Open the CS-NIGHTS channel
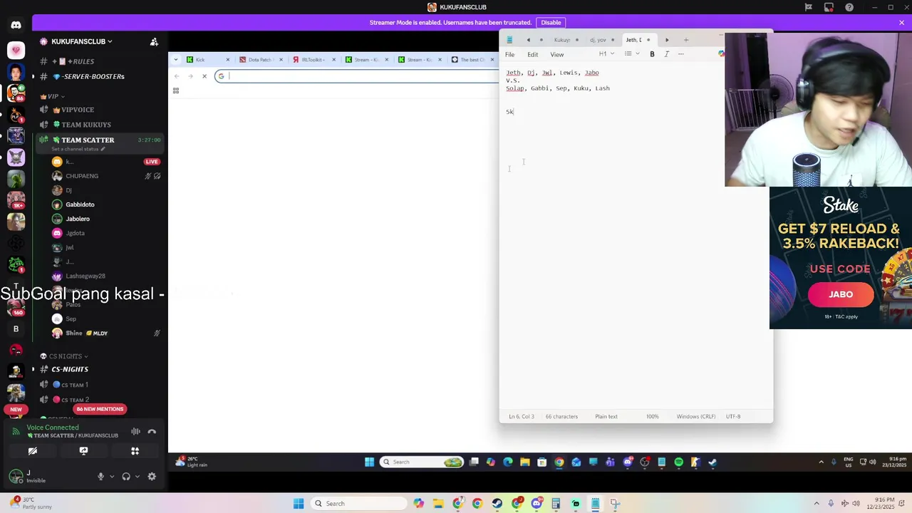912x513 pixels. (70, 369)
